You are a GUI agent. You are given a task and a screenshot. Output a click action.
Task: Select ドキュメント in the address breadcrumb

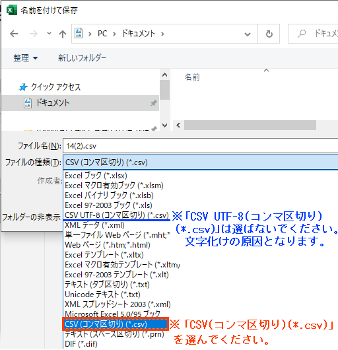139,34
